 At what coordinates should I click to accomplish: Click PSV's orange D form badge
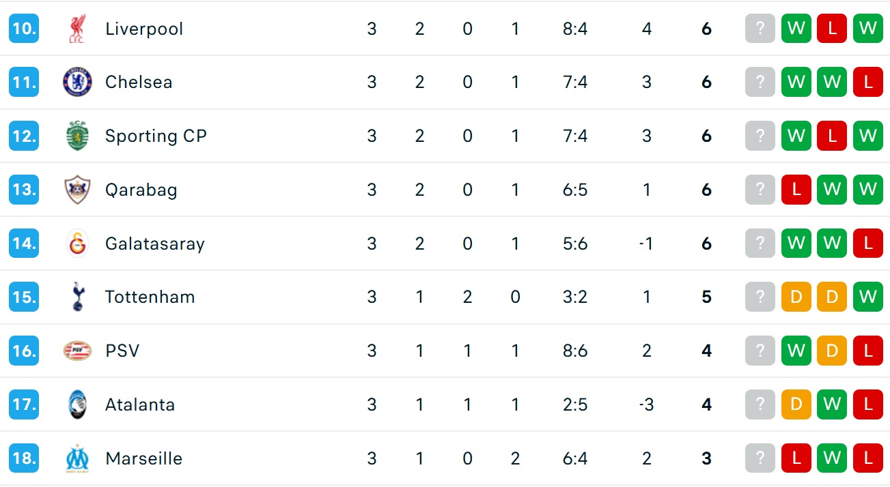tap(832, 351)
